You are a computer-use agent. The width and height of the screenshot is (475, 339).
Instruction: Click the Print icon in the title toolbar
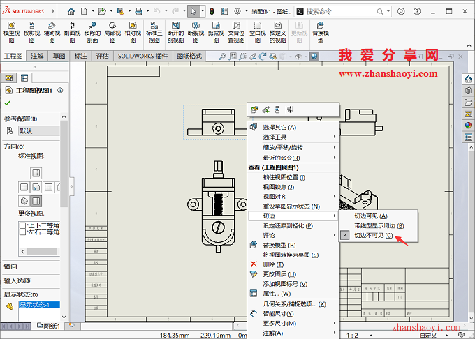(139, 11)
